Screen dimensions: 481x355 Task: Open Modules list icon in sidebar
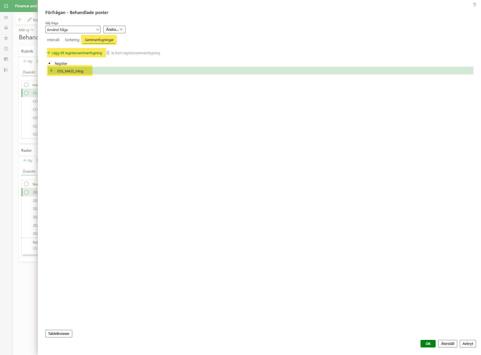tap(6, 70)
